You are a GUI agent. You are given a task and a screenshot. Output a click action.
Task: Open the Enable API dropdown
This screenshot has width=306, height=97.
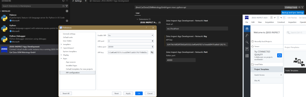pos(131,35)
